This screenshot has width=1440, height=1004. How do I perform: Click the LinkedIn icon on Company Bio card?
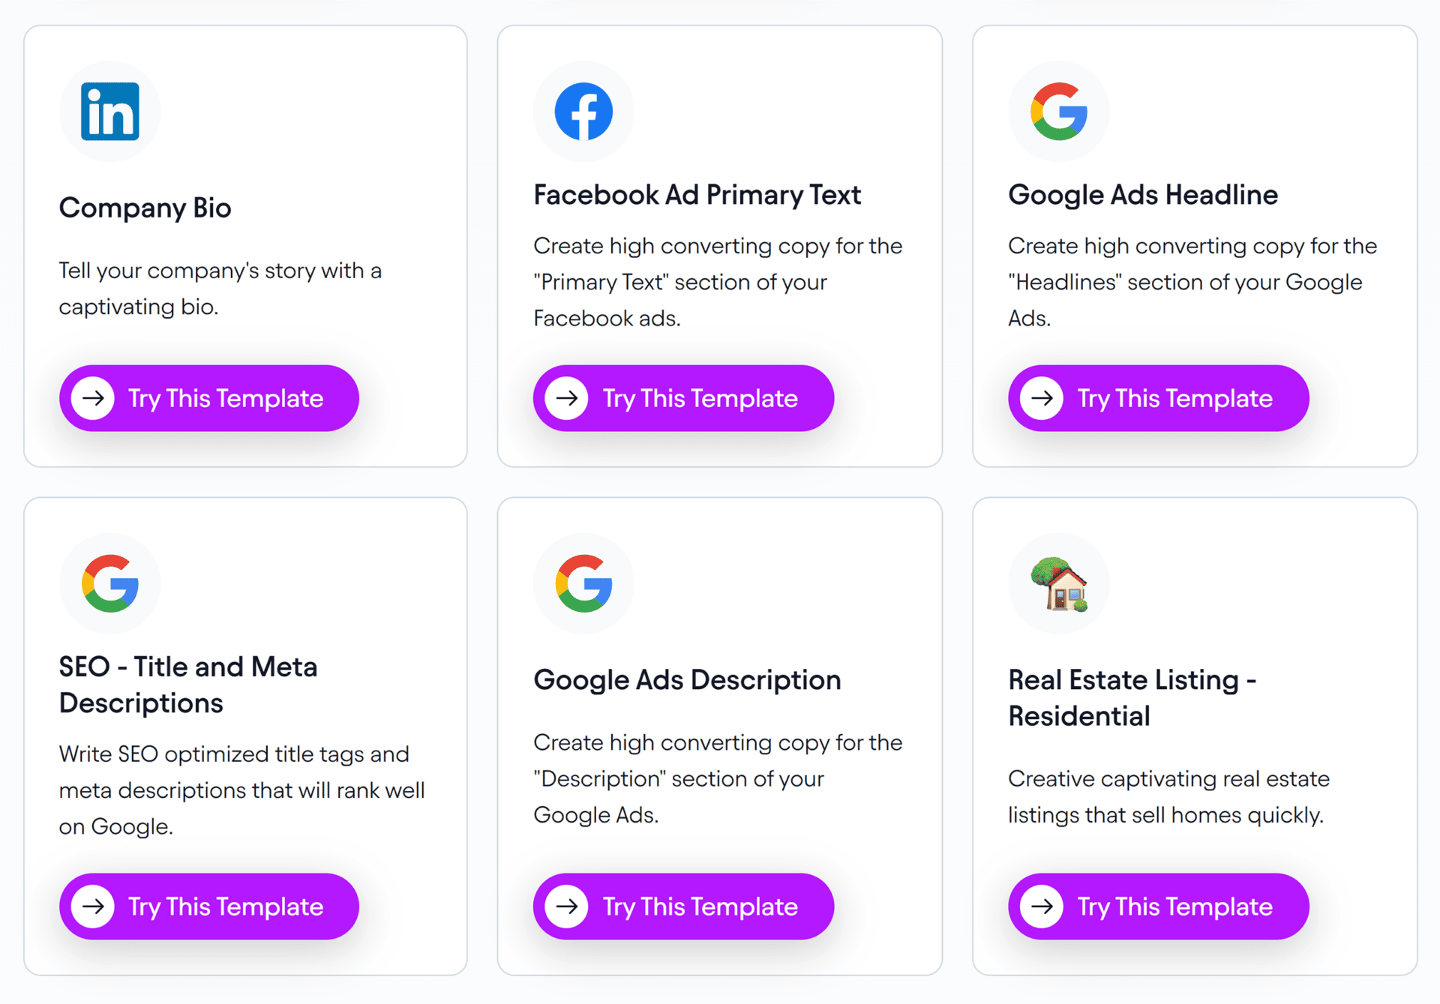[109, 111]
